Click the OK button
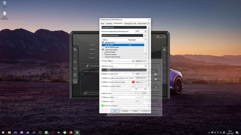241x135 pixels. pyautogui.click(x=115, y=111)
